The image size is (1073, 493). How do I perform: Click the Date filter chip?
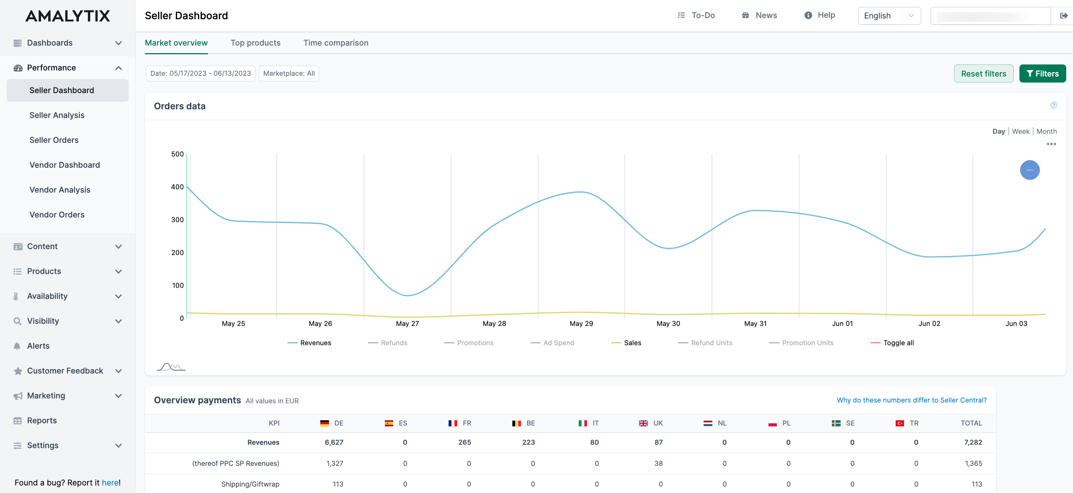tap(200, 73)
